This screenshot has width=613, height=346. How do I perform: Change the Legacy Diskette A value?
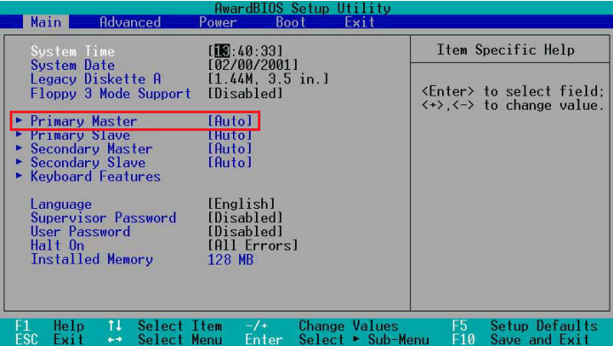[x=268, y=80]
